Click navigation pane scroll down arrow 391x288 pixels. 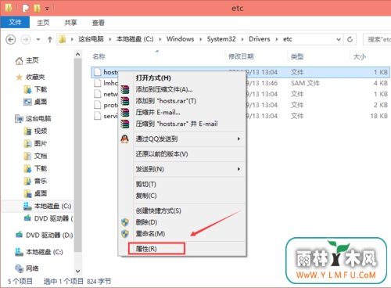pyautogui.click(x=77, y=272)
